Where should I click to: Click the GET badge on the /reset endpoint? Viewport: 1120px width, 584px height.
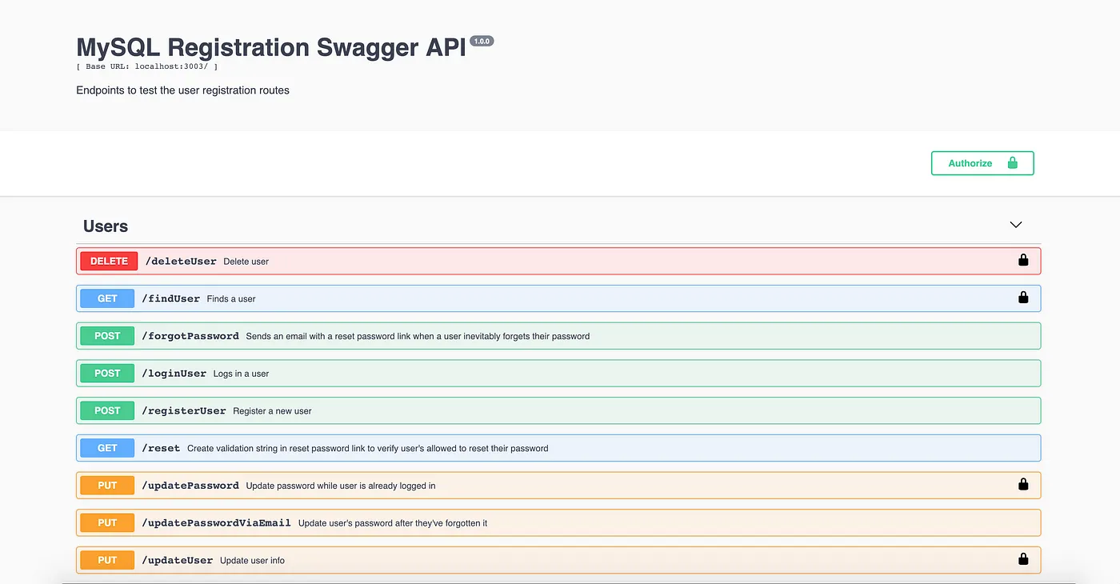pyautogui.click(x=106, y=447)
